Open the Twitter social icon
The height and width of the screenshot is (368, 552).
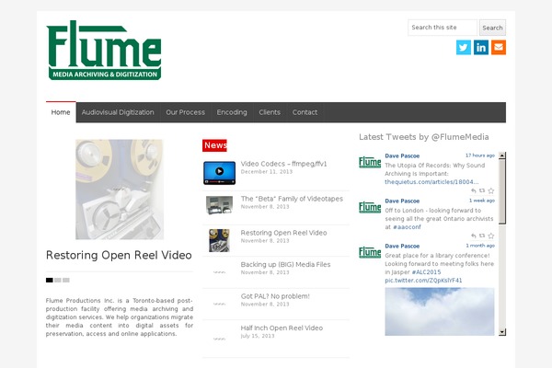[464, 47]
